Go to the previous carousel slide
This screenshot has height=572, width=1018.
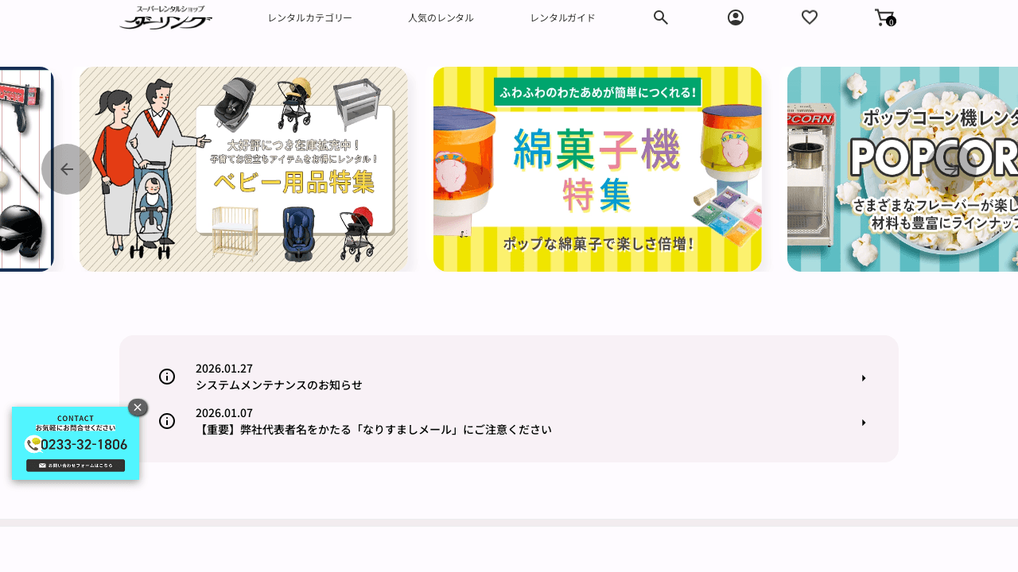(66, 168)
